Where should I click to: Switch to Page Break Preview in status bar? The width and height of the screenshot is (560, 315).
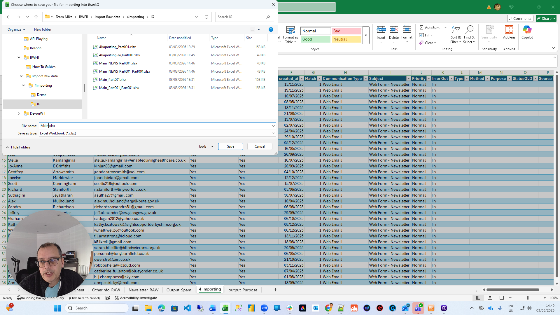pos(502,298)
